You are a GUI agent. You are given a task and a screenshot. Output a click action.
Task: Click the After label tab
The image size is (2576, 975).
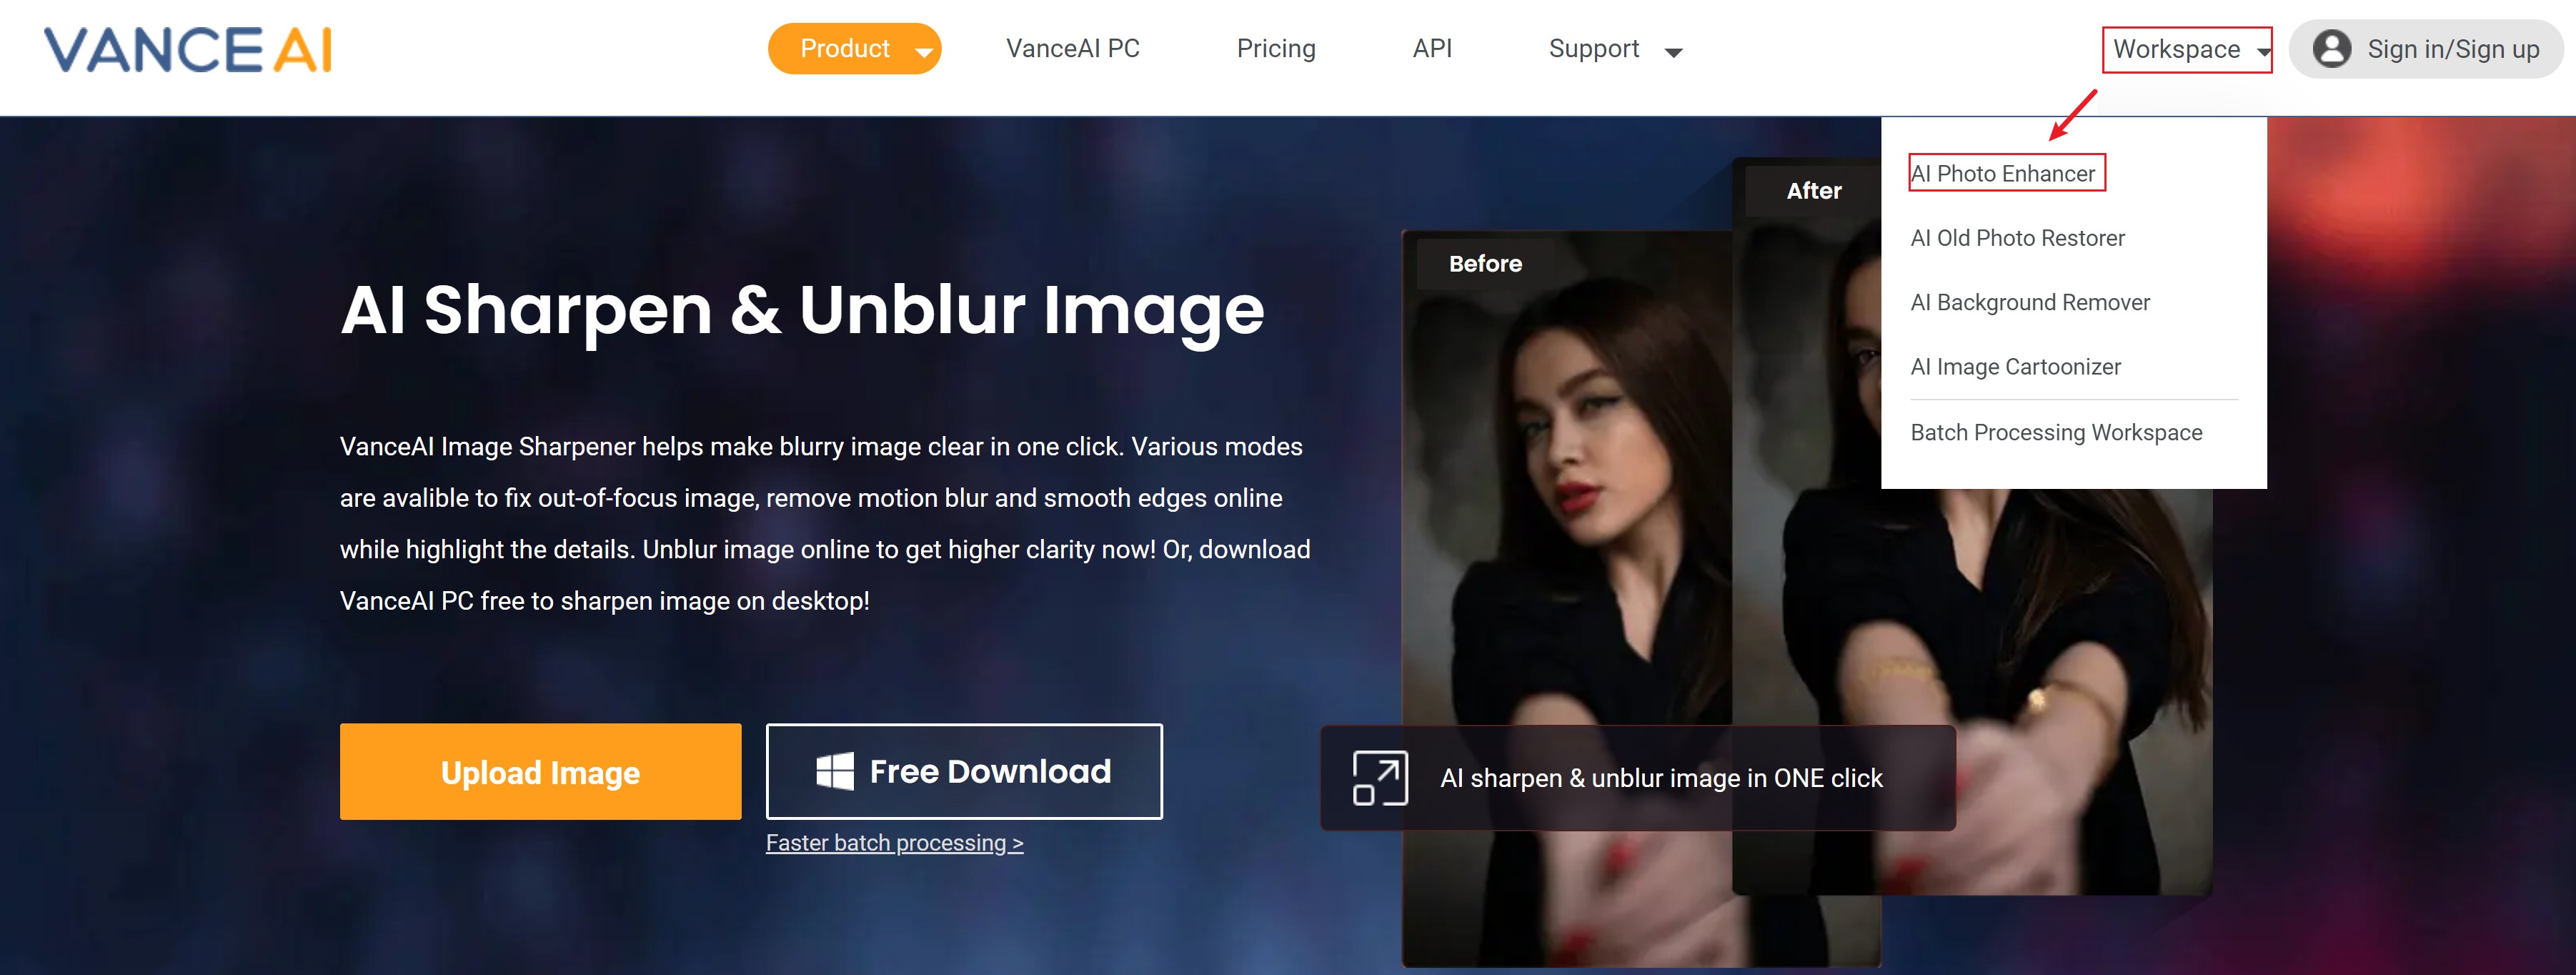[x=1813, y=191]
